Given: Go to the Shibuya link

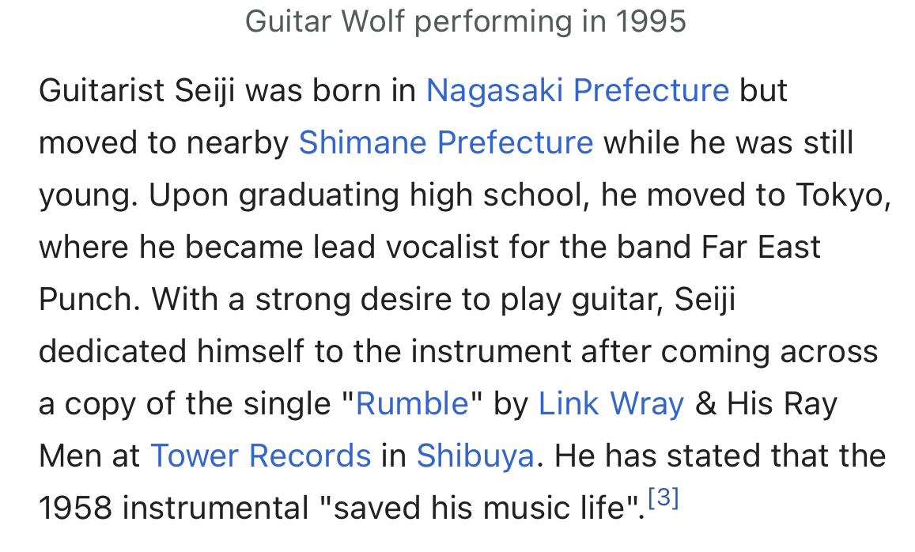Looking at the screenshot, I should 475,456.
